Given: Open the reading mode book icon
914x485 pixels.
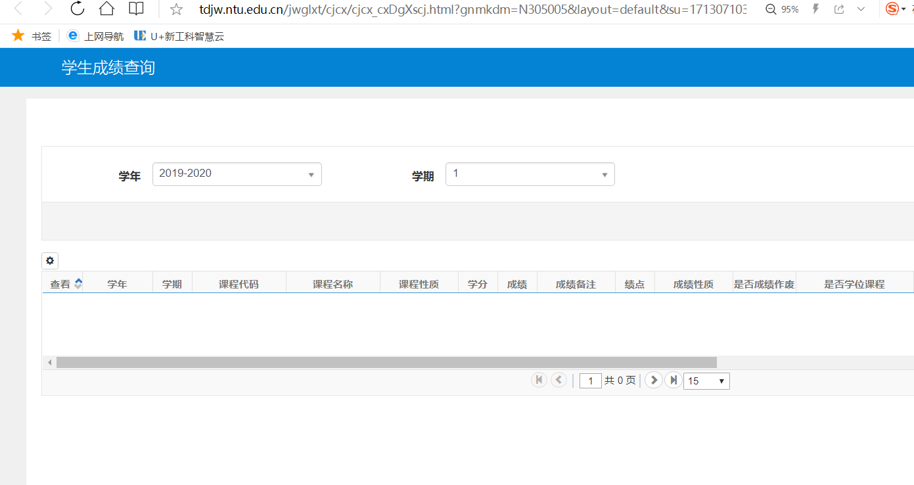Looking at the screenshot, I should click(136, 9).
